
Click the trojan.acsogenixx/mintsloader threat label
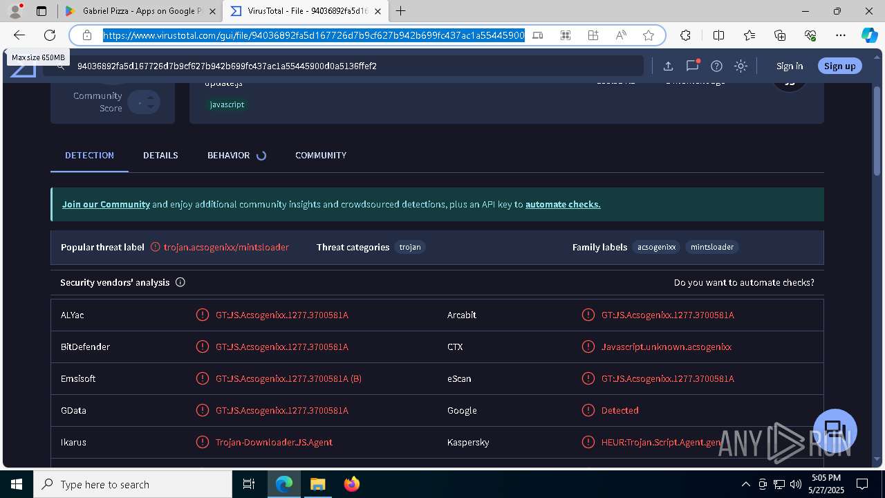pyautogui.click(x=226, y=247)
